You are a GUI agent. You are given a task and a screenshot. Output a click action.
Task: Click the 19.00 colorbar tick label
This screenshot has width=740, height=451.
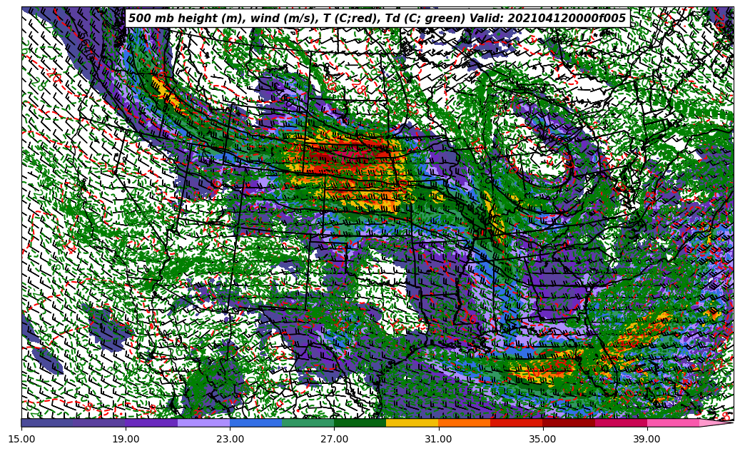tap(126, 439)
